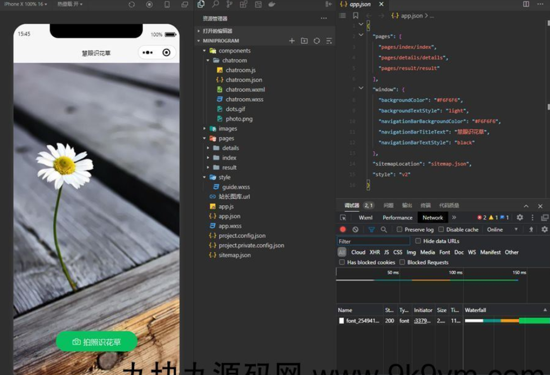
Task: Show more debugger tabs with the double chevron
Action: click(454, 218)
